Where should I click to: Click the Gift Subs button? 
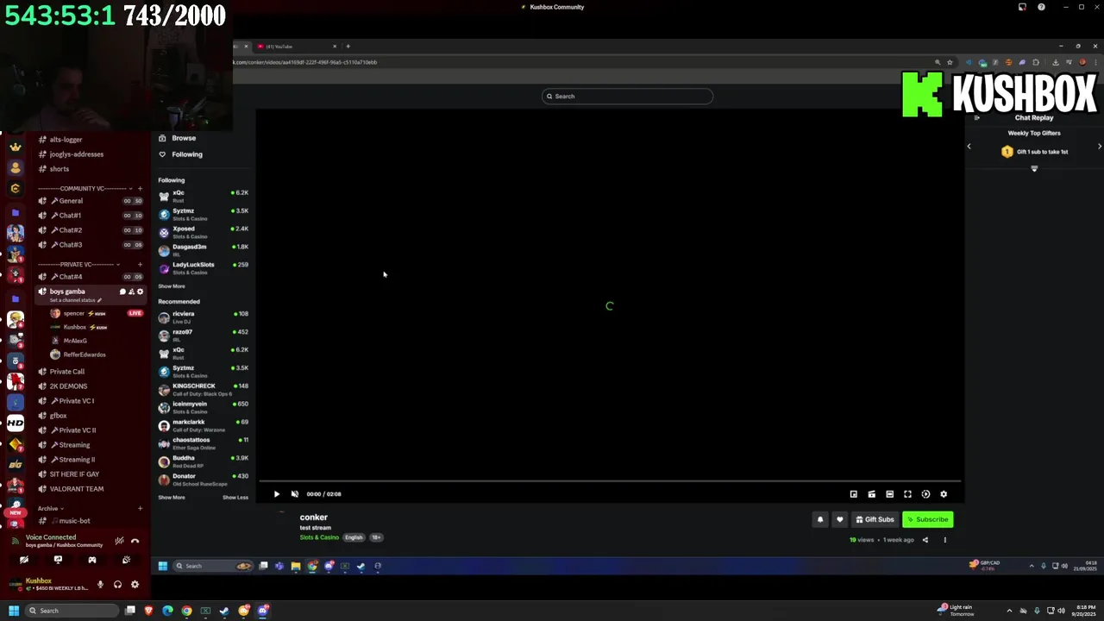pyautogui.click(x=875, y=519)
